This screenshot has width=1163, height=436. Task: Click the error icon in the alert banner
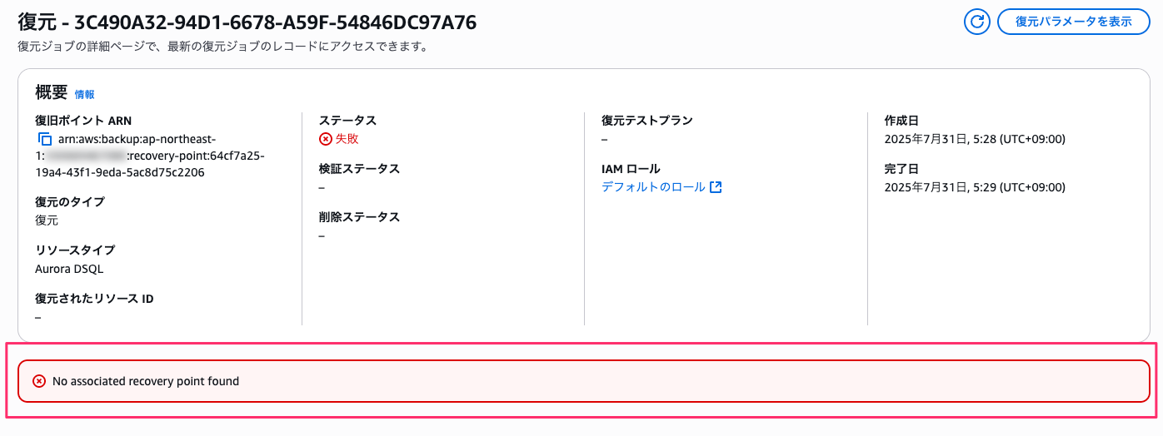[39, 381]
